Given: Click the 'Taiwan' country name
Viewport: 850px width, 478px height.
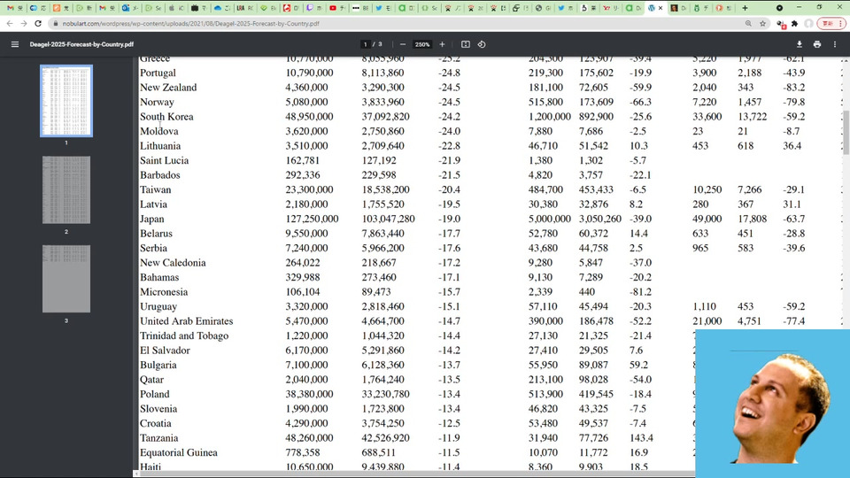Looking at the screenshot, I should click(155, 189).
